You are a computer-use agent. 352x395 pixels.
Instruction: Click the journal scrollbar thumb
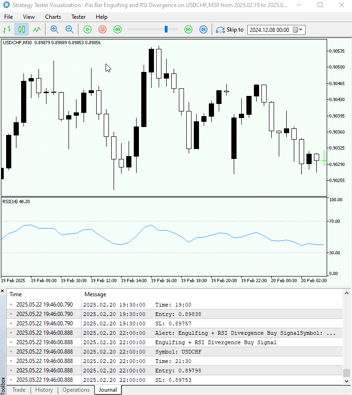pos(346,373)
